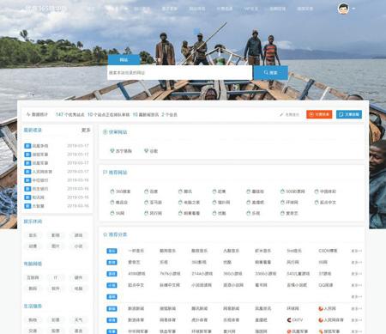Viewport: 386px width, 334px height.
Task: Click the orange button in the stats bar
Action: pyautogui.click(x=319, y=114)
